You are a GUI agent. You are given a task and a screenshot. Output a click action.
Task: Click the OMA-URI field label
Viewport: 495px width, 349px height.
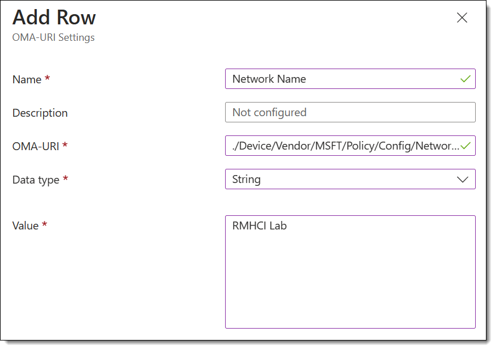click(36, 146)
